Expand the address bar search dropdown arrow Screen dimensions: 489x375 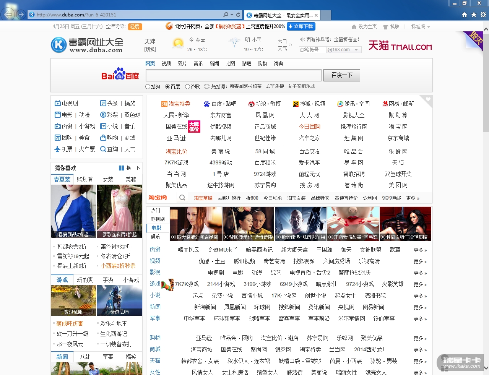[232, 15]
